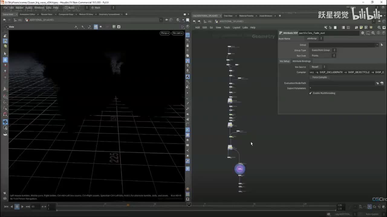
Task: Open the network editor Layout menu
Action: point(236,27)
